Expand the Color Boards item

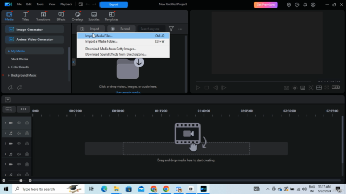pos(9,67)
